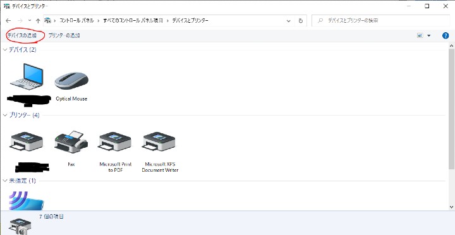
Task: Close the デバイスとプリンター window
Action: point(446,6)
